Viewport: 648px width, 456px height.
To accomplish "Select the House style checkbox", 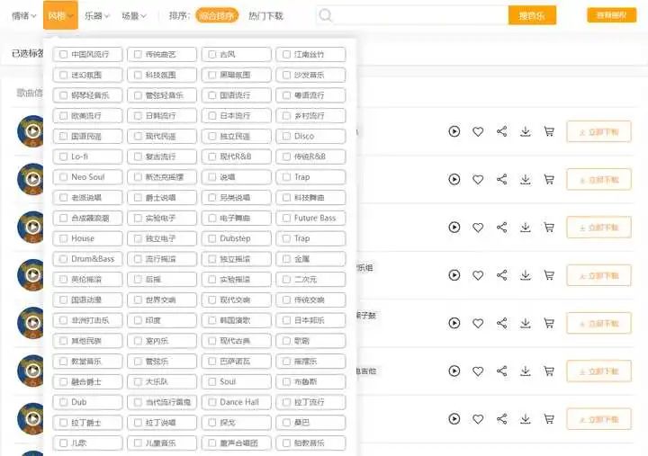I will [x=63, y=238].
